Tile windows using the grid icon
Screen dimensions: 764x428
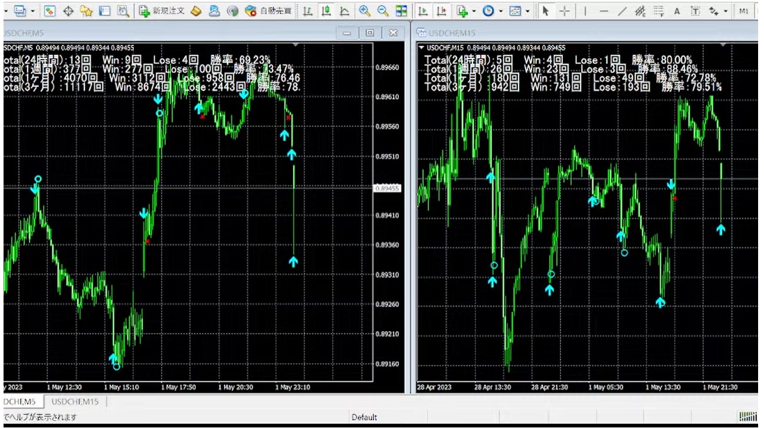(401, 11)
